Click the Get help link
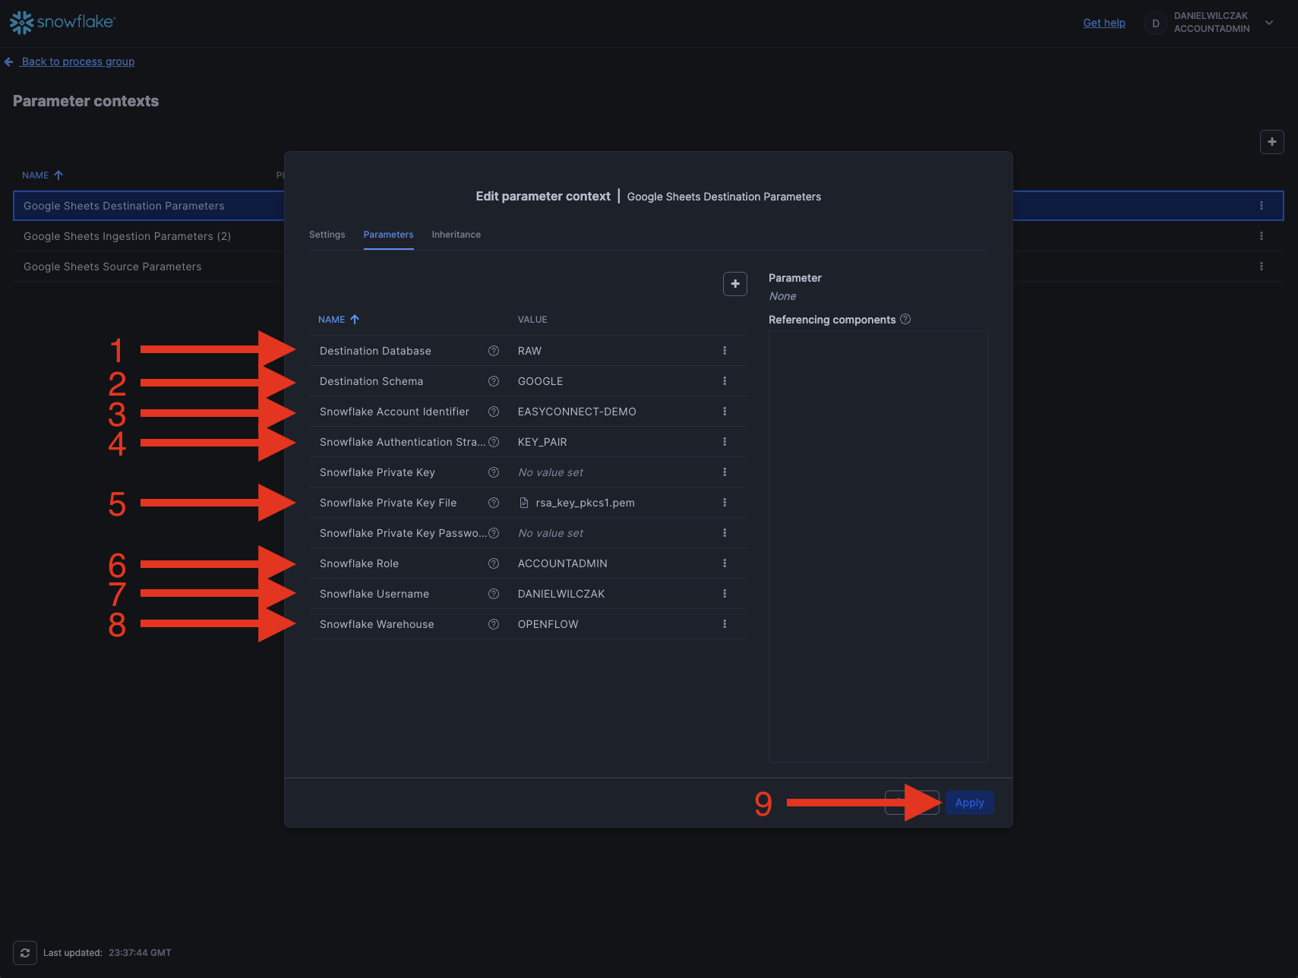This screenshot has height=978, width=1298. [1104, 23]
